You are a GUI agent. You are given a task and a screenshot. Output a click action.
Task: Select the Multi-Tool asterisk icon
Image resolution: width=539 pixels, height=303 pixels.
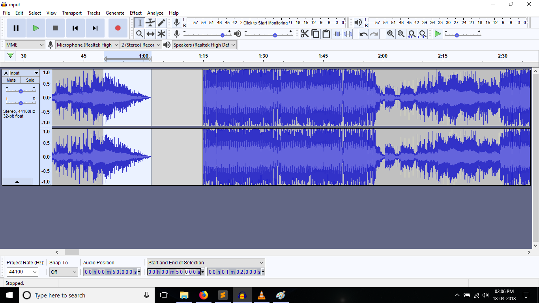(x=161, y=34)
